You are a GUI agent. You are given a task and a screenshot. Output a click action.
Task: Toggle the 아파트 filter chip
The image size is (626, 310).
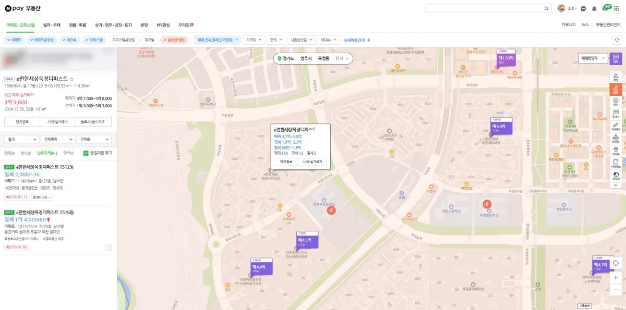click(15, 40)
